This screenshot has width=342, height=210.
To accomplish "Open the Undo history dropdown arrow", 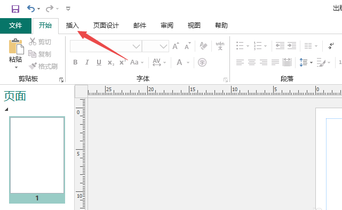I will pos(38,9).
